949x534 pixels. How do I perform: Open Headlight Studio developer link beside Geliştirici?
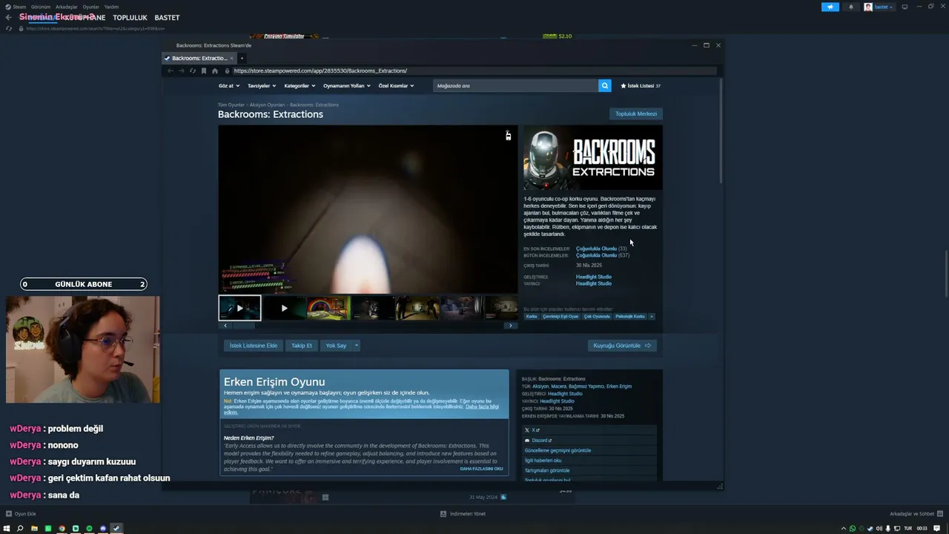click(x=594, y=277)
